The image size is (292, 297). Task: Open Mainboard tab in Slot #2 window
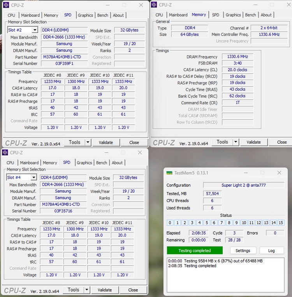[30, 15]
